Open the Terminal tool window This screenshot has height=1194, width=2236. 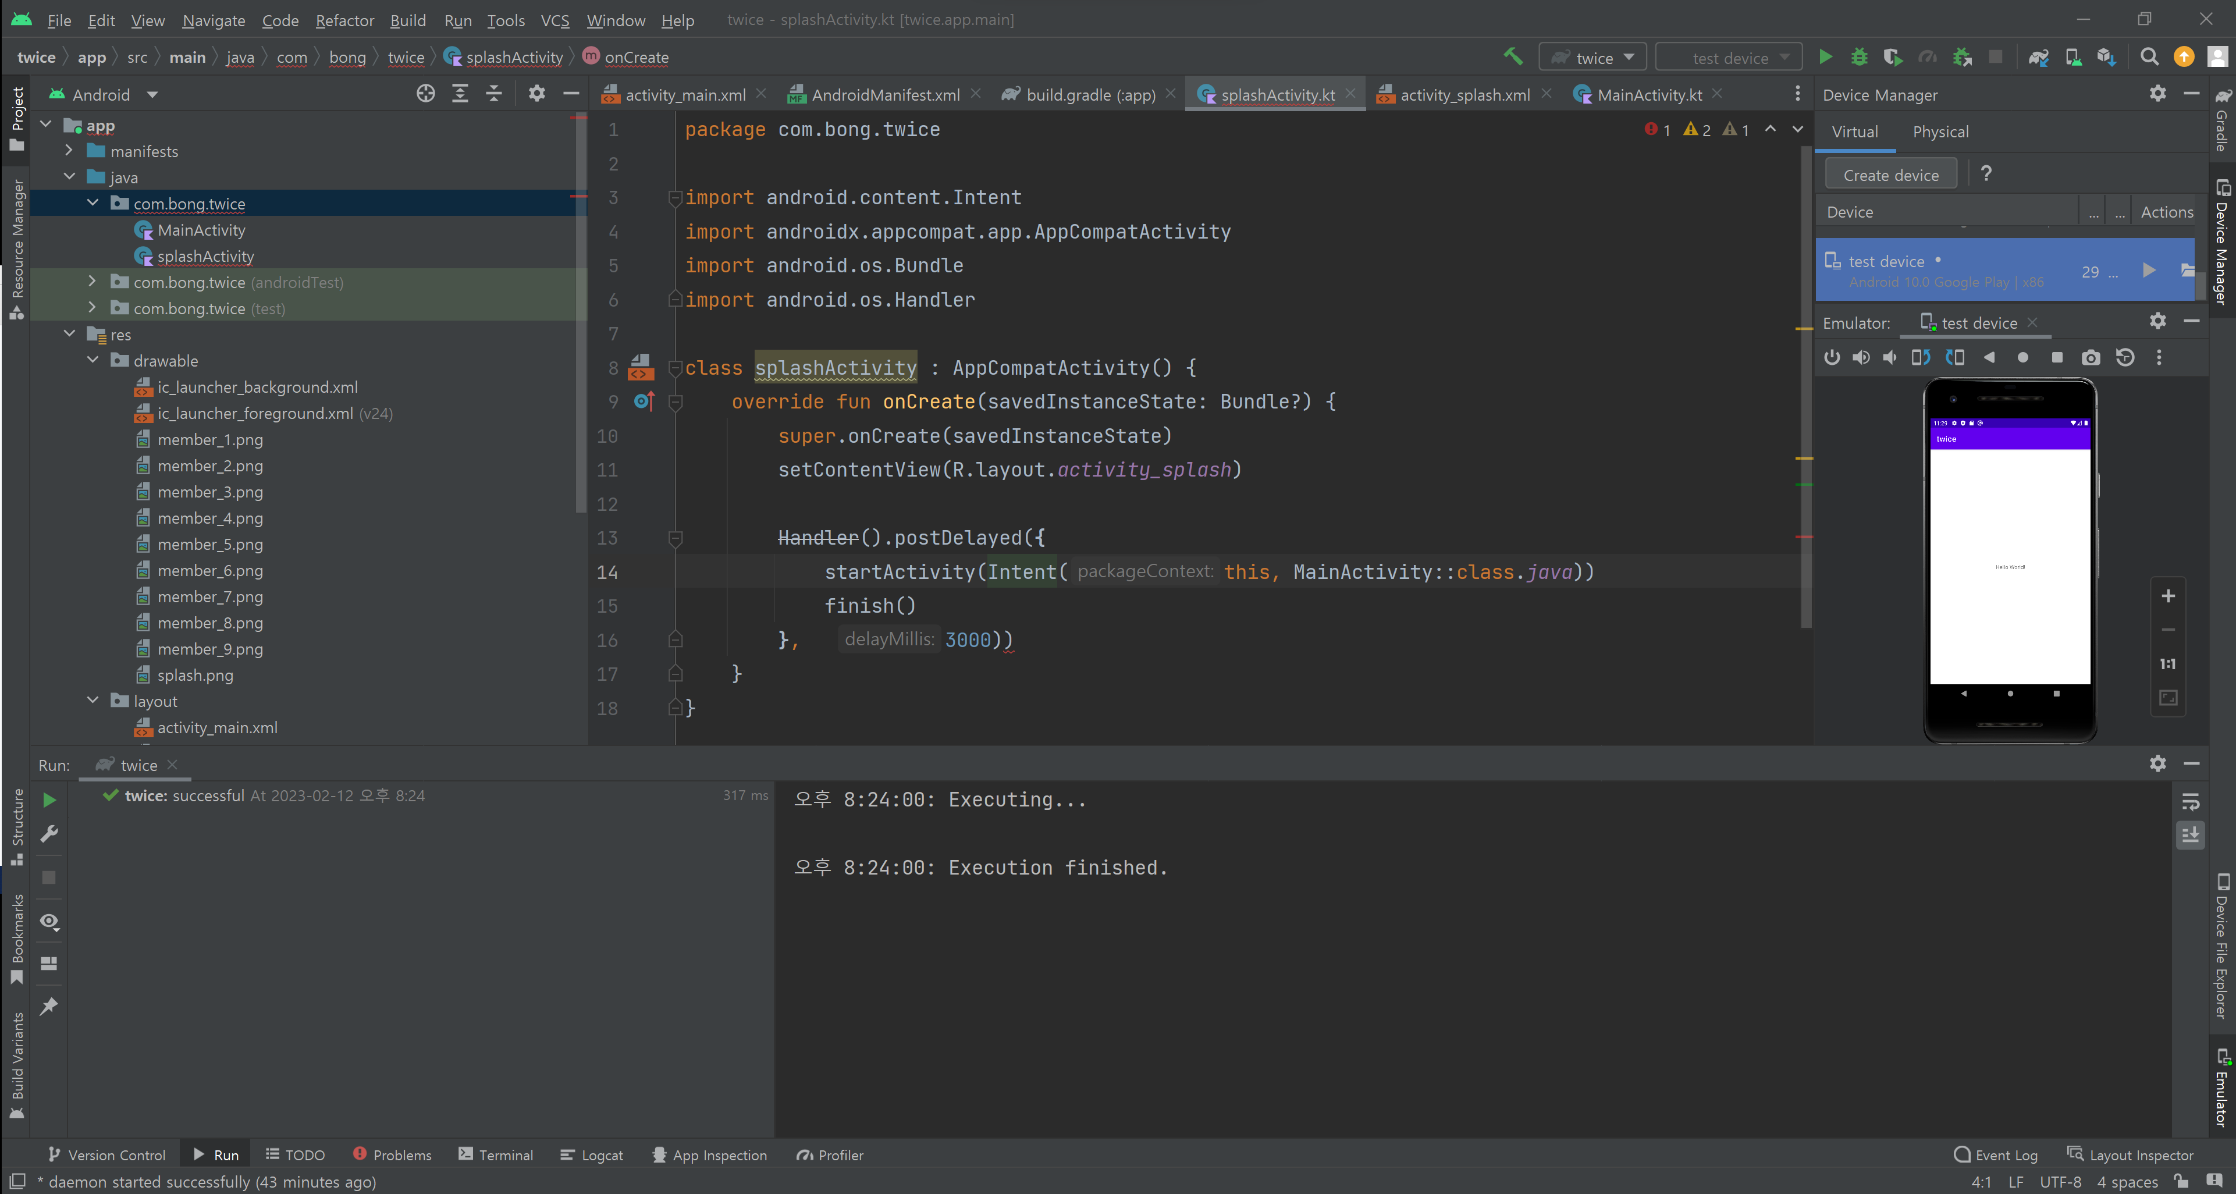(496, 1154)
